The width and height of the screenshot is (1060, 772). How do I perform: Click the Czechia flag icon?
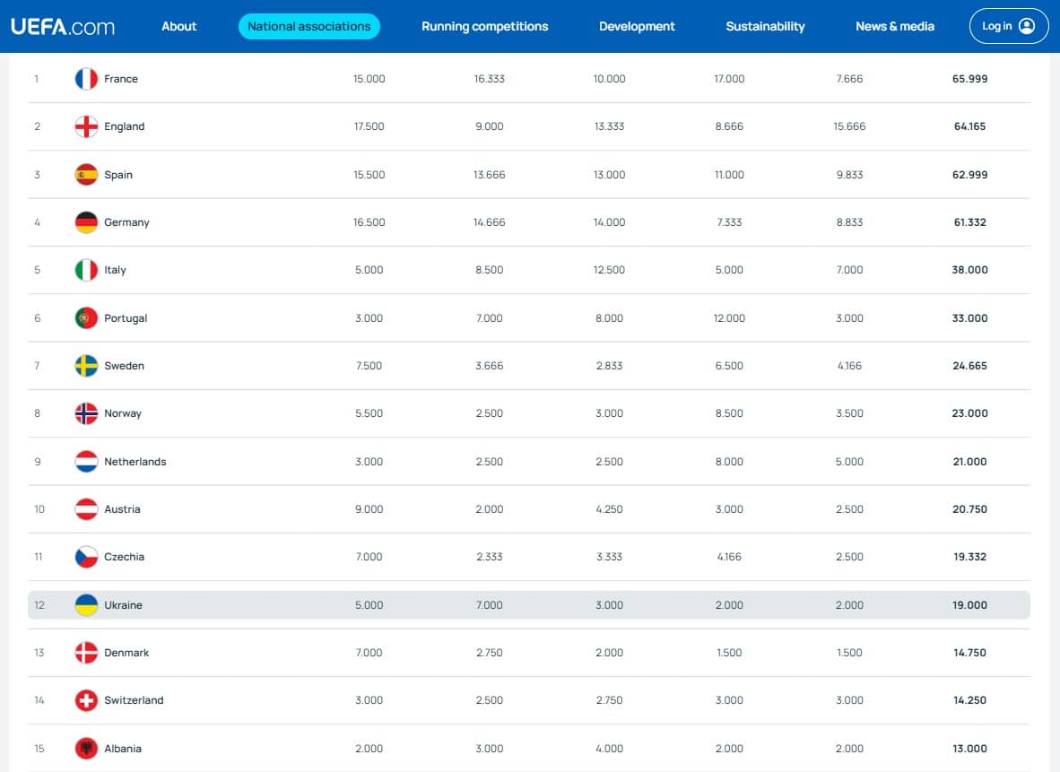pyautogui.click(x=86, y=557)
